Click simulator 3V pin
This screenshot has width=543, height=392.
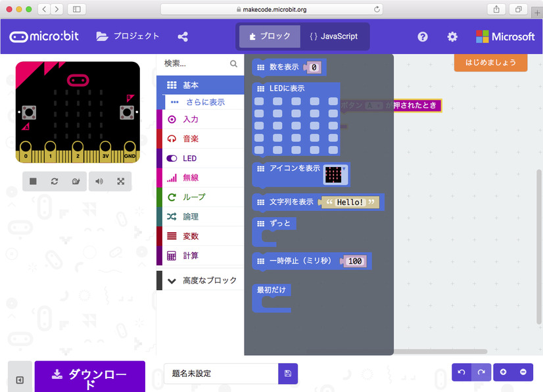pos(106,151)
